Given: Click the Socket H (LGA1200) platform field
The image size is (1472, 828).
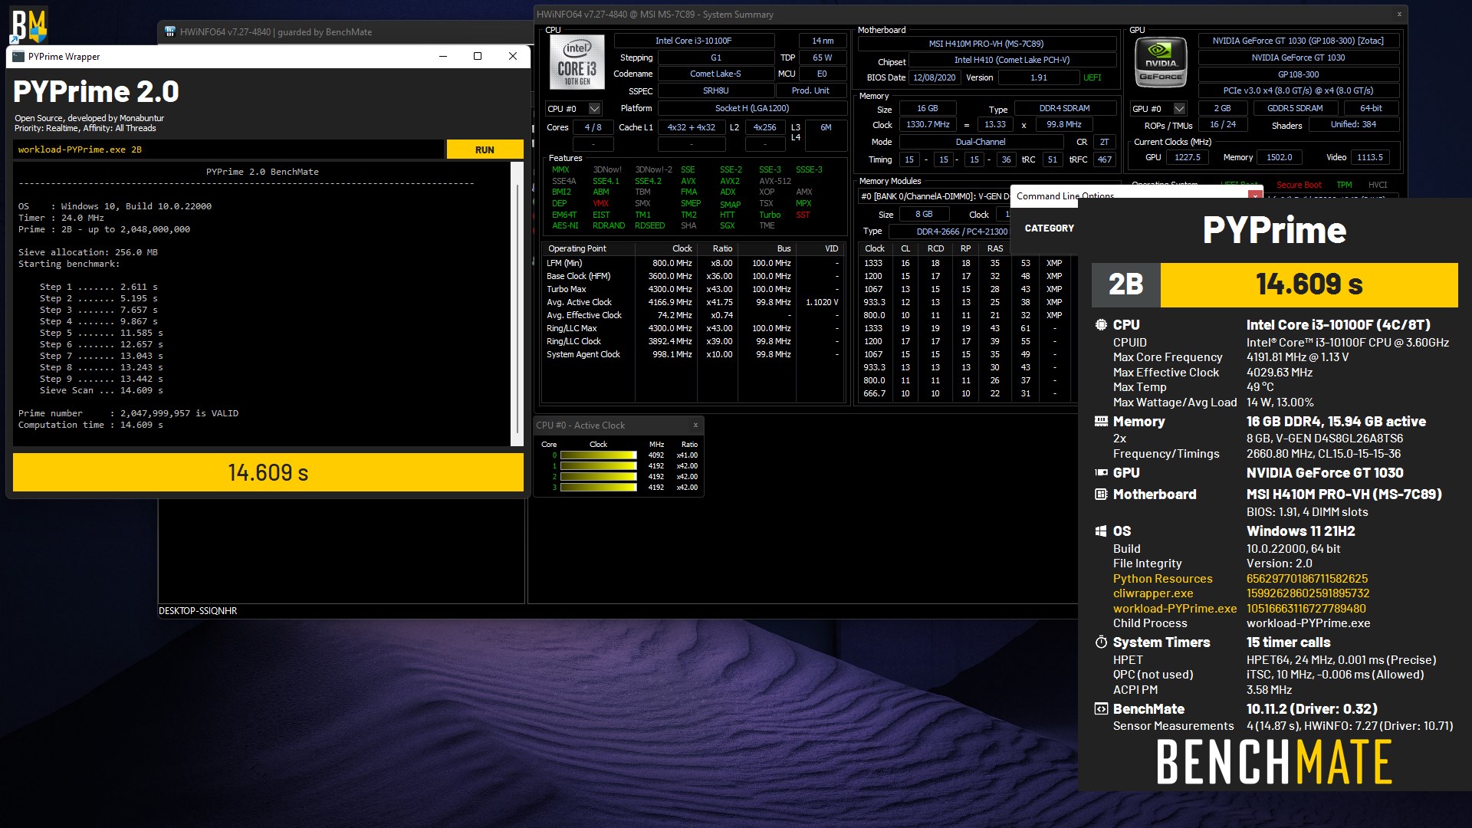Looking at the screenshot, I should [x=751, y=108].
